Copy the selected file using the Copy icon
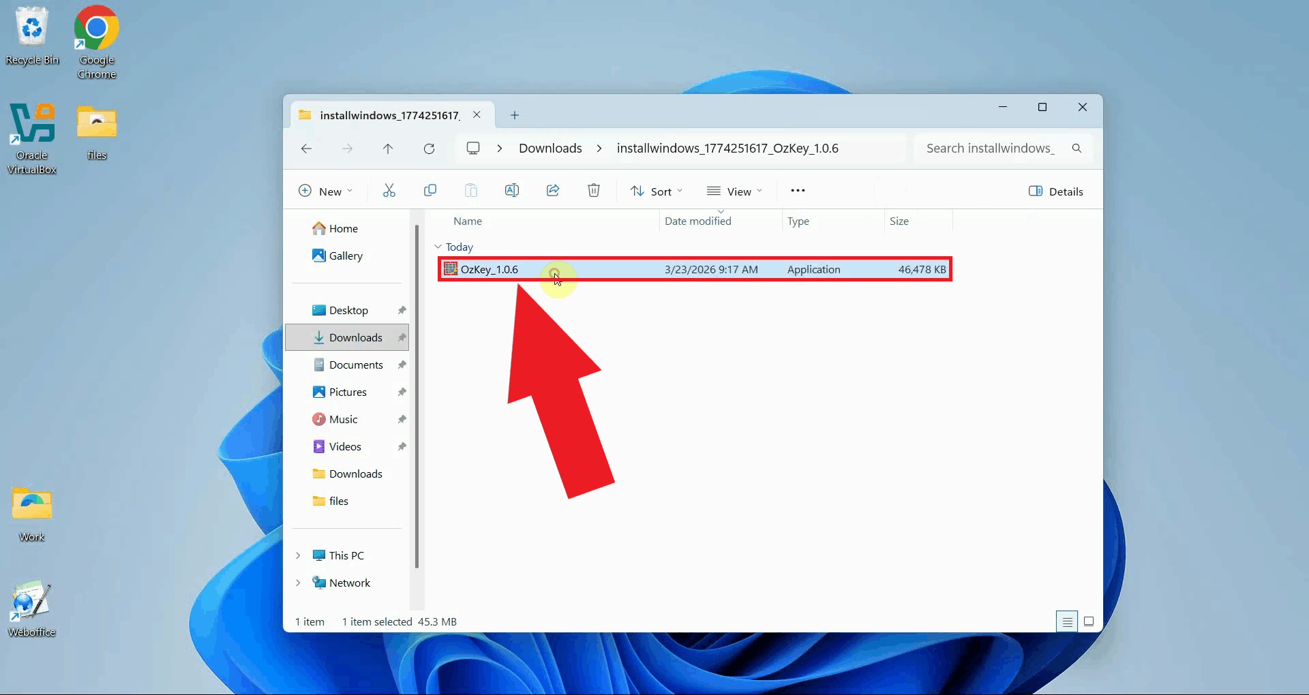The height and width of the screenshot is (695, 1309). click(430, 191)
